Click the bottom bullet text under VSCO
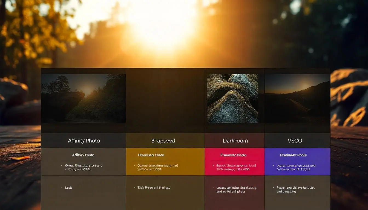The height and width of the screenshot is (210, 368). (x=295, y=190)
